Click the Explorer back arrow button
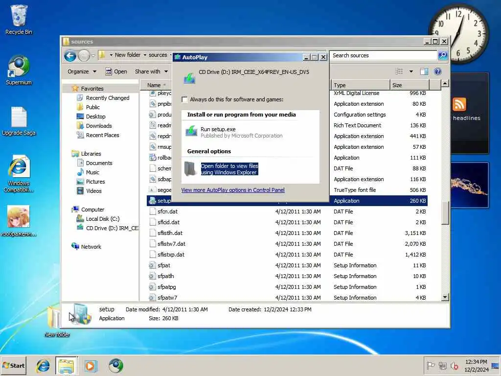Image resolution: width=501 pixels, height=376 pixels. (70, 56)
